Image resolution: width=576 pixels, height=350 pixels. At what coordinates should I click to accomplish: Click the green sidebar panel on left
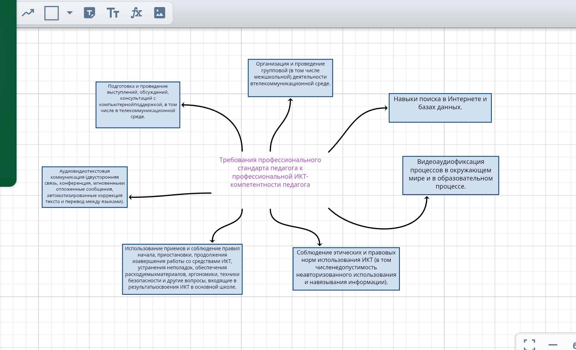tap(8, 92)
